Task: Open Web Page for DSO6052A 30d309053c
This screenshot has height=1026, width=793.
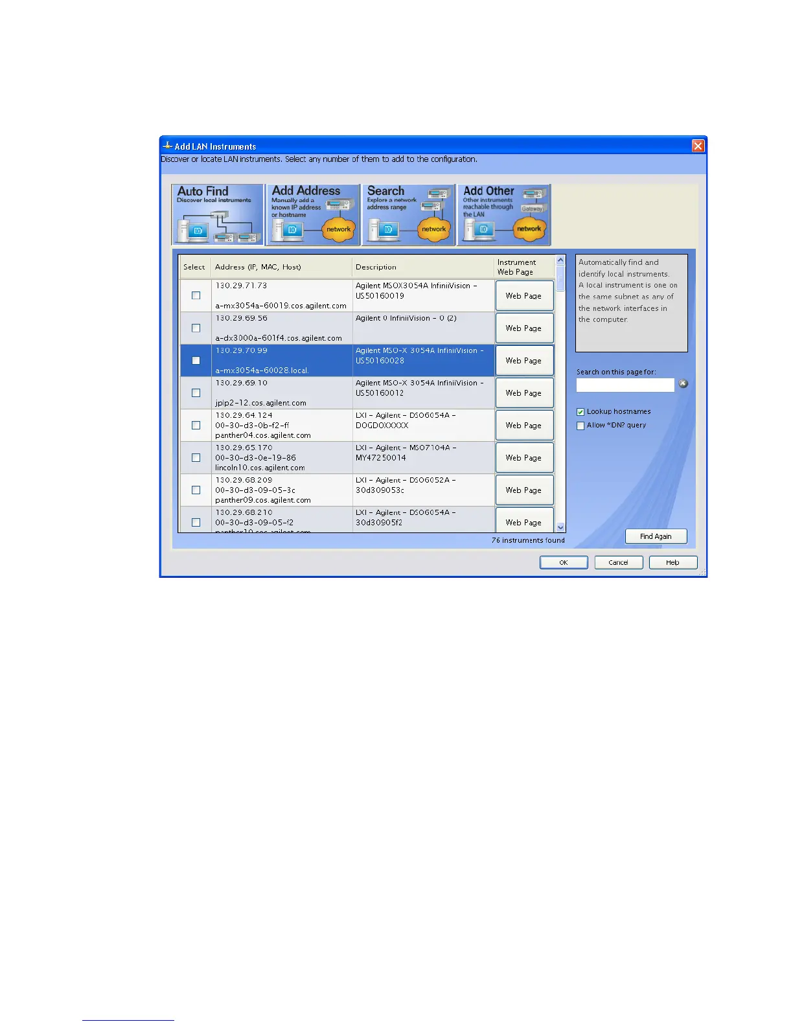Action: [x=524, y=490]
